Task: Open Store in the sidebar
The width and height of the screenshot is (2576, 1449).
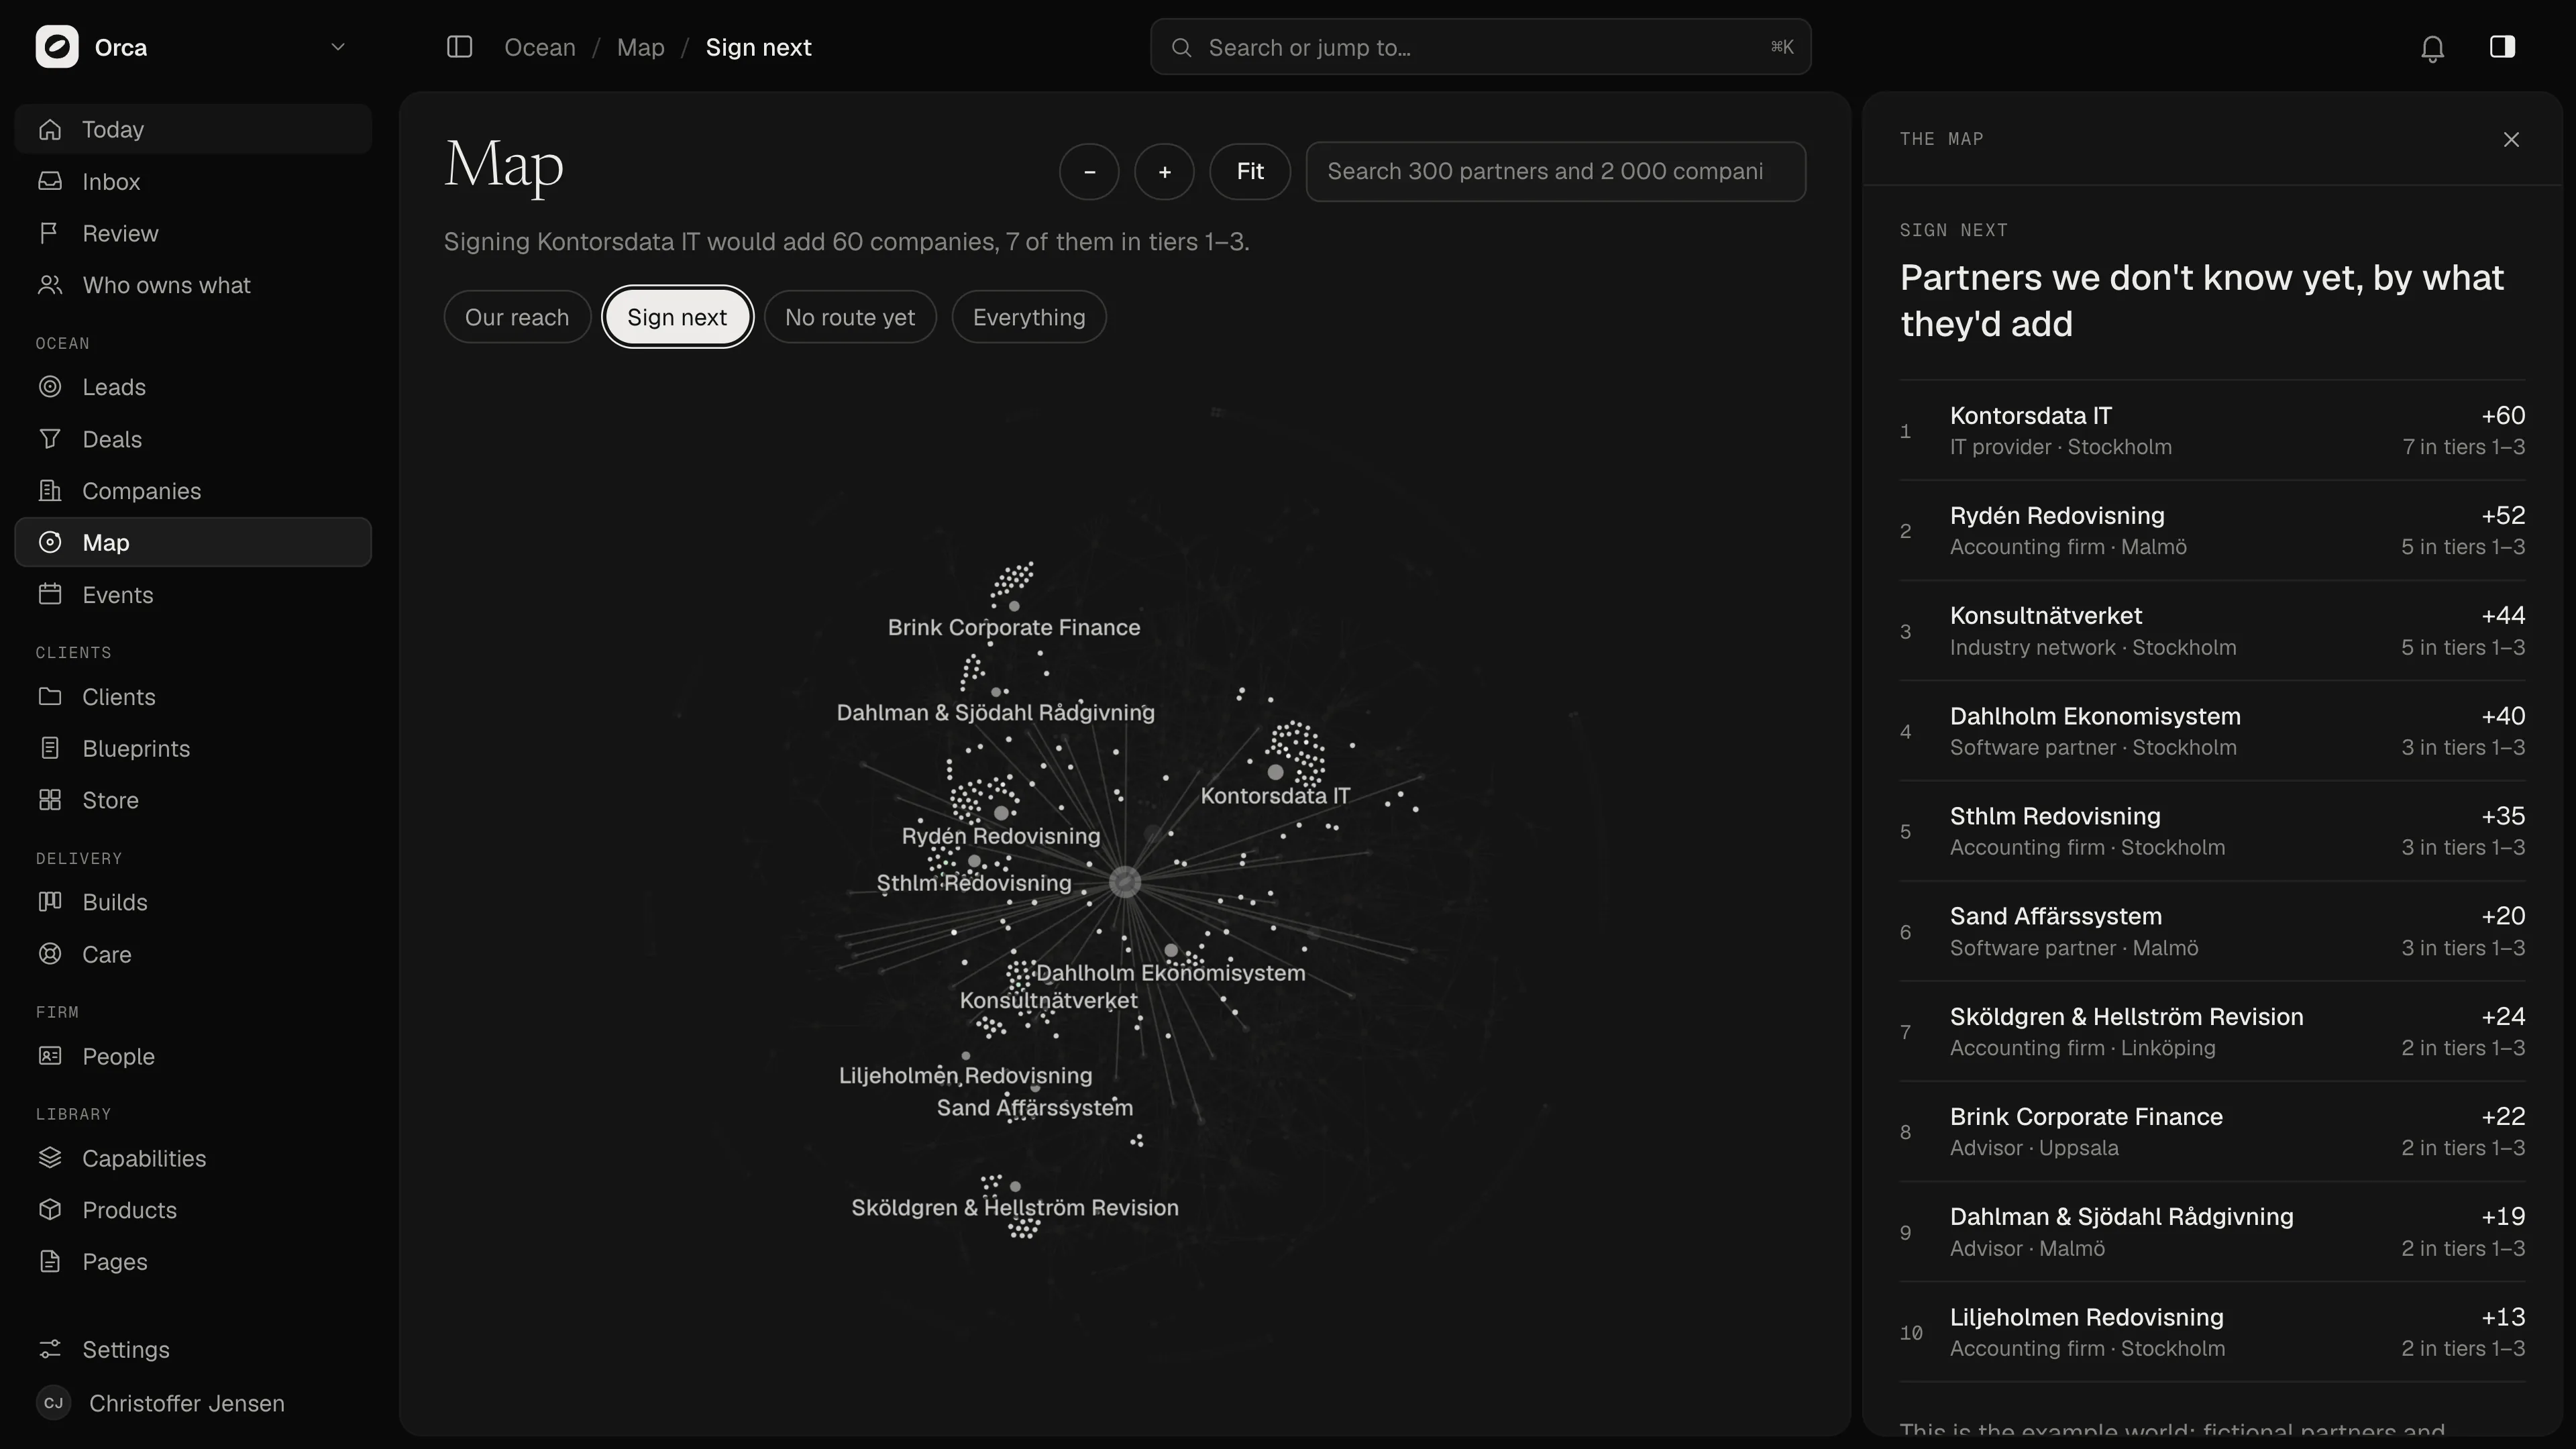Action: point(193,800)
